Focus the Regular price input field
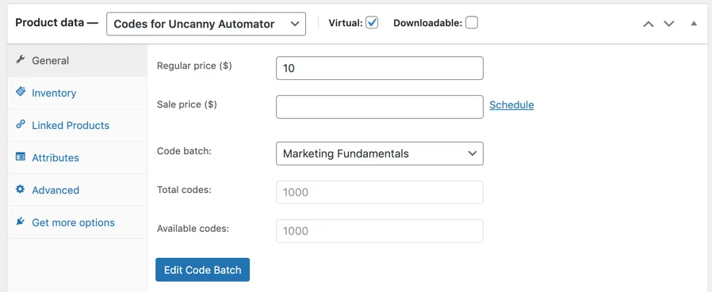 380,68
